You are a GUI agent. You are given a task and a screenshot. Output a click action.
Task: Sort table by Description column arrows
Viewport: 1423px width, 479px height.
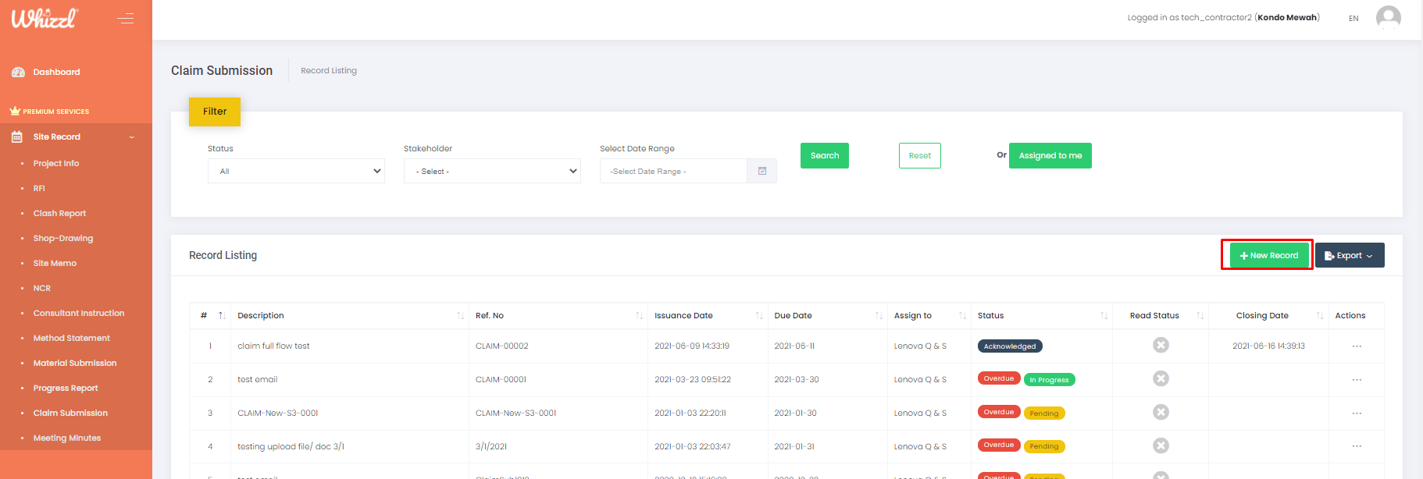[x=460, y=316]
